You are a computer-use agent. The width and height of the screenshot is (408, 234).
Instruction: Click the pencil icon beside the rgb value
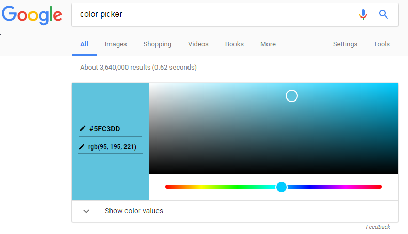[82, 147]
